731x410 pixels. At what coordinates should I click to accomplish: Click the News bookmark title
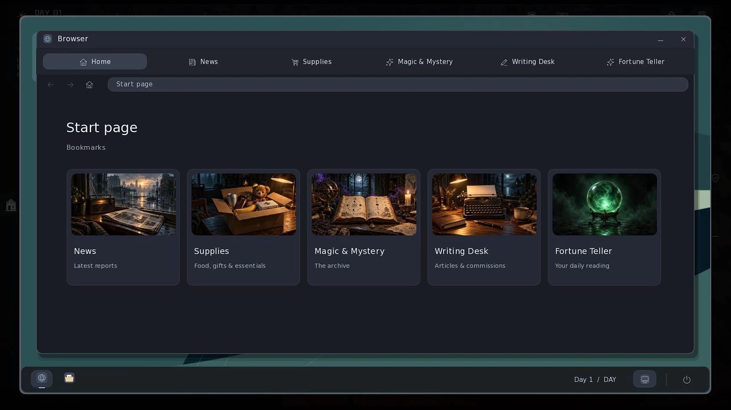[x=85, y=251]
